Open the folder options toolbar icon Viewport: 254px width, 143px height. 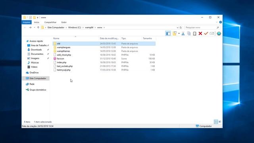tap(175, 33)
